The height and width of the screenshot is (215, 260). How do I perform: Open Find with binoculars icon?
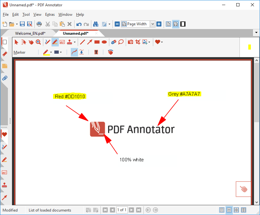[x=96, y=24]
